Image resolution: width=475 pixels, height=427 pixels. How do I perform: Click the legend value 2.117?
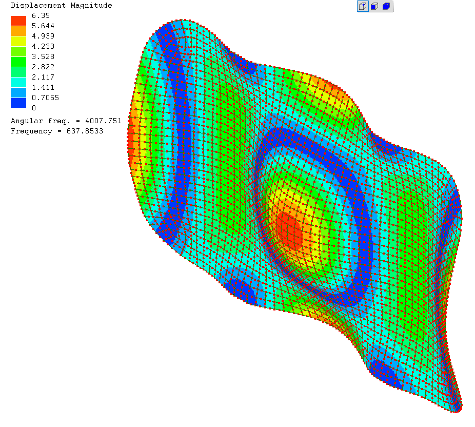[x=43, y=77]
